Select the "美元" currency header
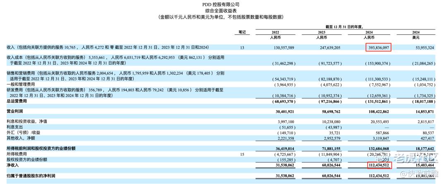 (x=416, y=38)
